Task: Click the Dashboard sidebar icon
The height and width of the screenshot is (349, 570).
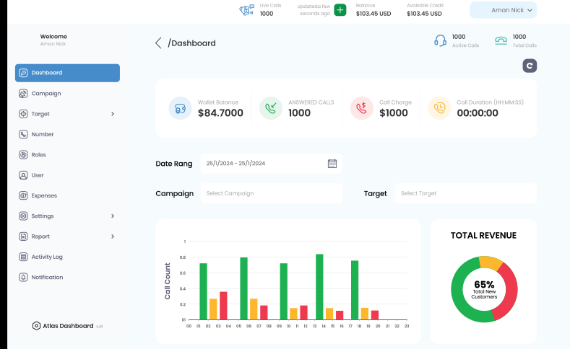Action: pos(23,73)
